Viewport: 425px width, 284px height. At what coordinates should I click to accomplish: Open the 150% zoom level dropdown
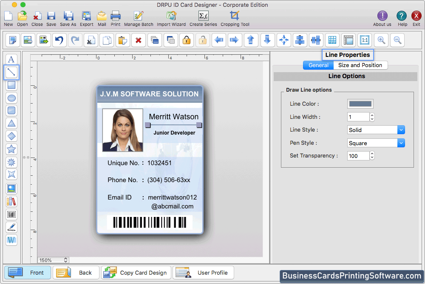[53, 260]
